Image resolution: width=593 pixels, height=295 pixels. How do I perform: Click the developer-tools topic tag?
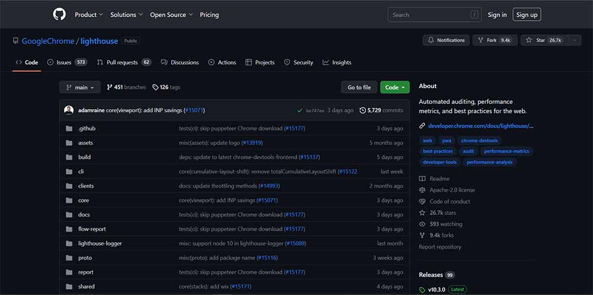point(439,162)
